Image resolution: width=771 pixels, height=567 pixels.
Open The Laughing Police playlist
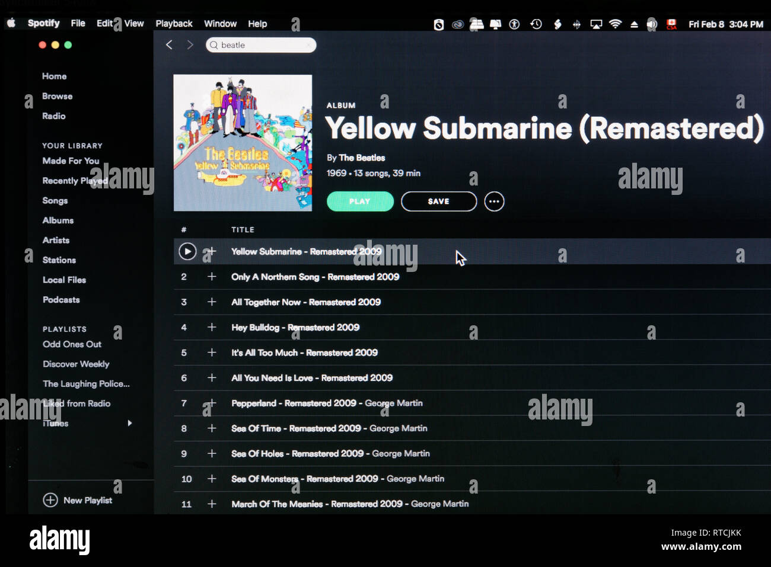pyautogui.click(x=86, y=384)
